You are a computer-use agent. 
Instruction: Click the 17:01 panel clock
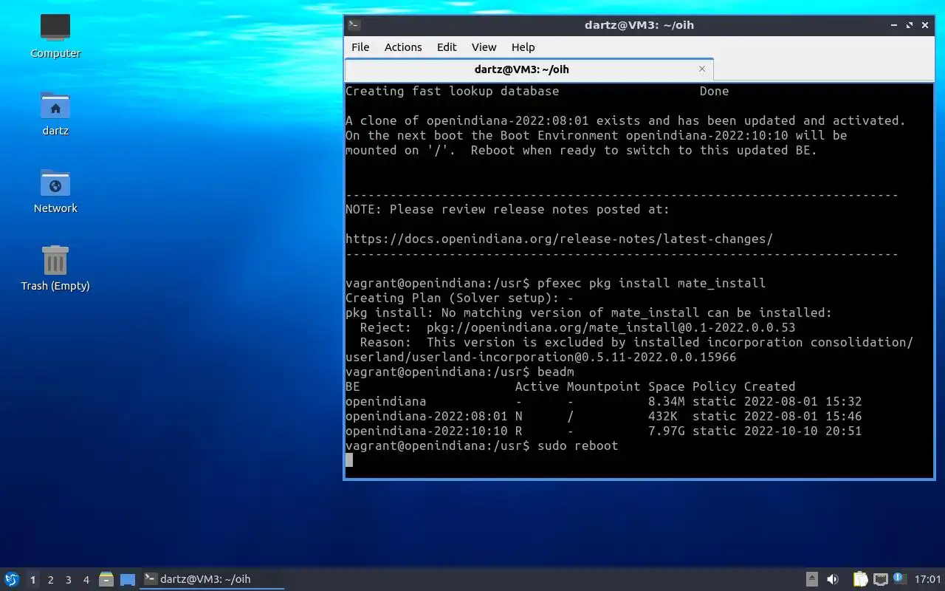click(927, 579)
